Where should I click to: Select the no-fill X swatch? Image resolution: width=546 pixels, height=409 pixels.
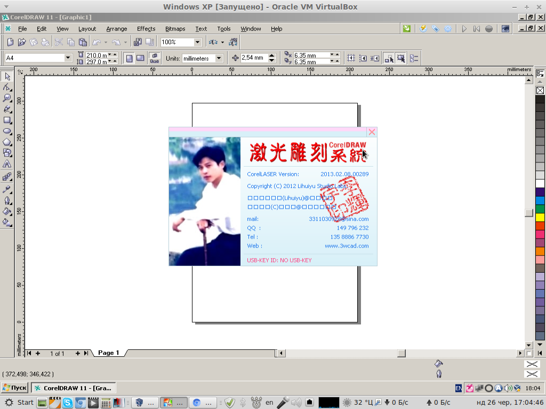(x=540, y=91)
